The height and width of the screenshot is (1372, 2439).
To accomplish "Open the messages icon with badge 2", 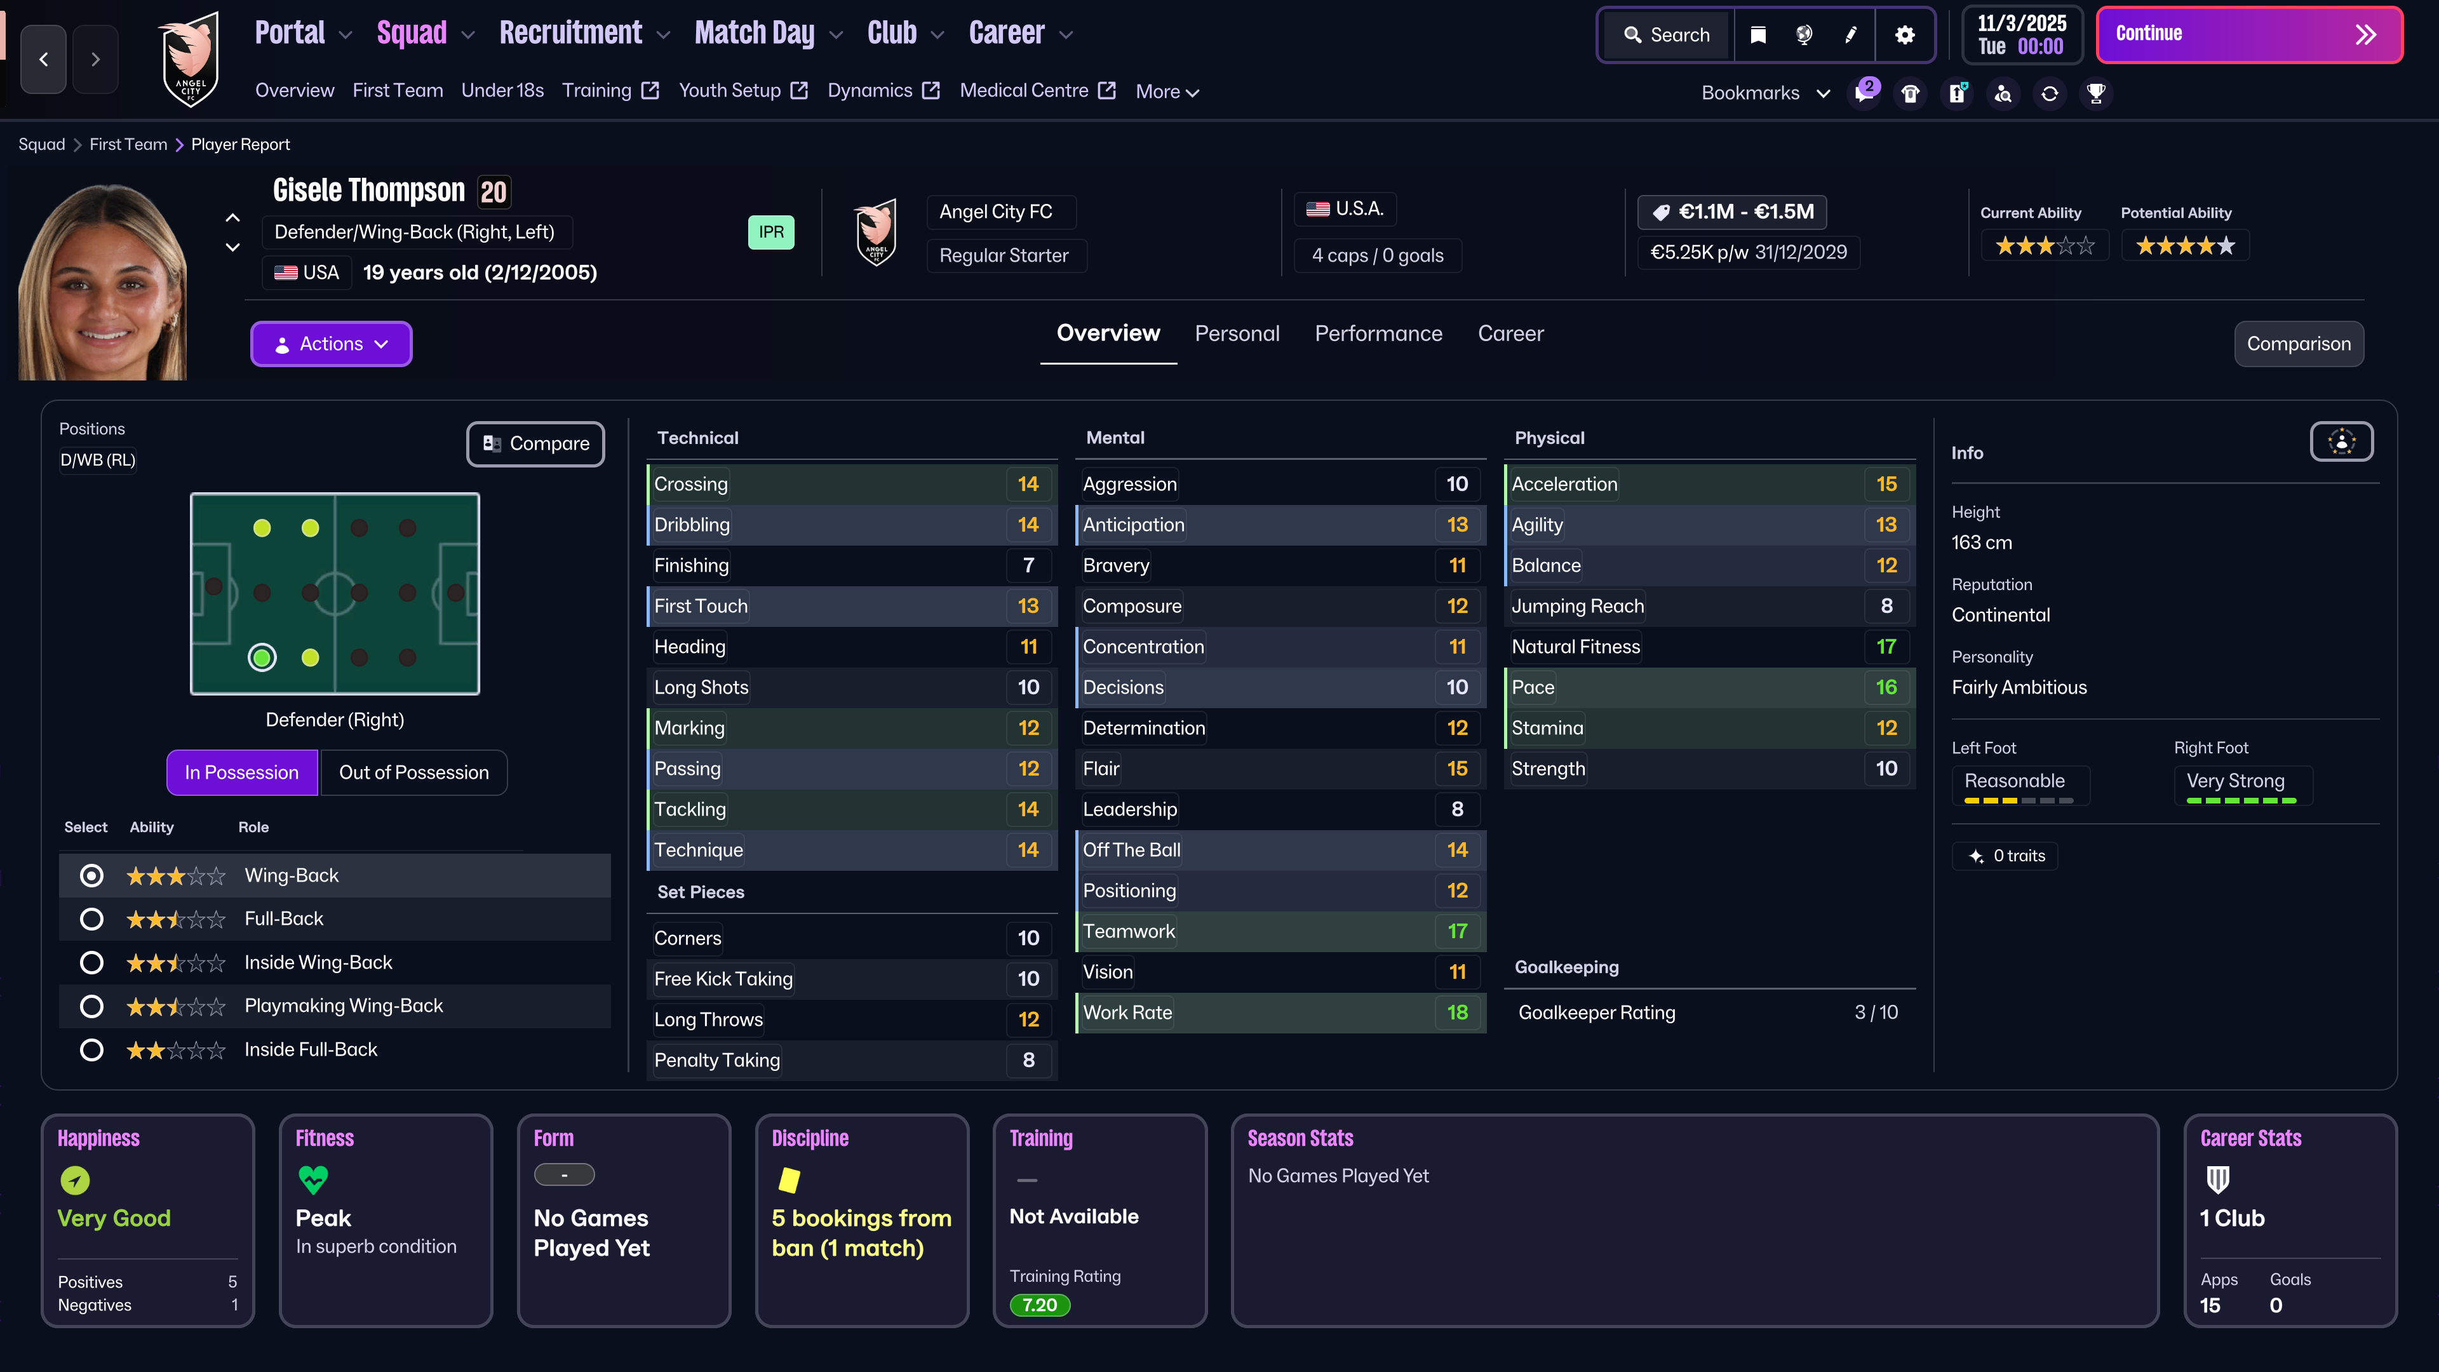I will point(1864,93).
